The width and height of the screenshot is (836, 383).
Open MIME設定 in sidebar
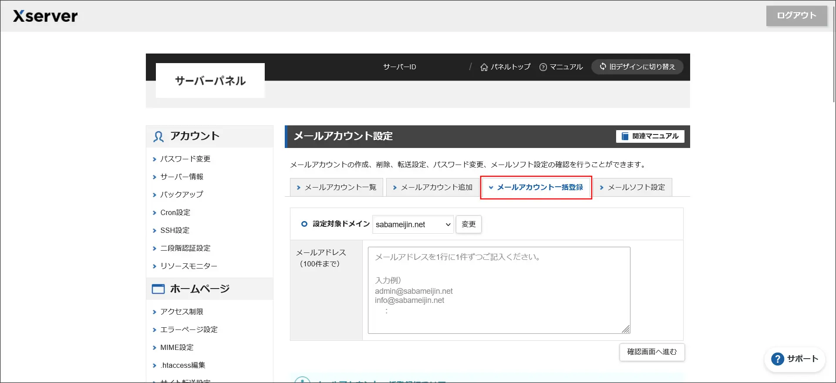click(177, 347)
